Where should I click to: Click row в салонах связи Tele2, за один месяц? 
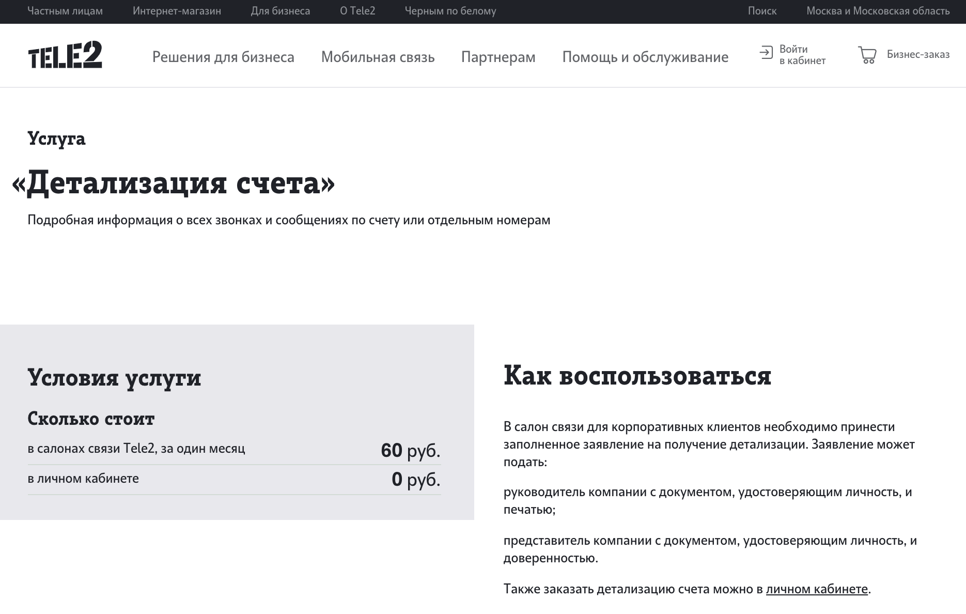(234, 450)
